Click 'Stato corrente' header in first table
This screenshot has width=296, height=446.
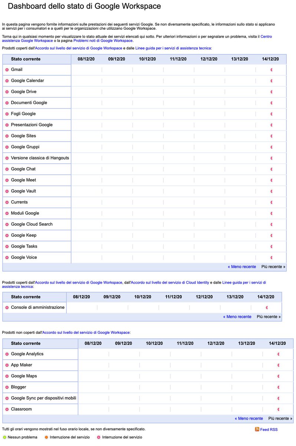tap(26, 59)
